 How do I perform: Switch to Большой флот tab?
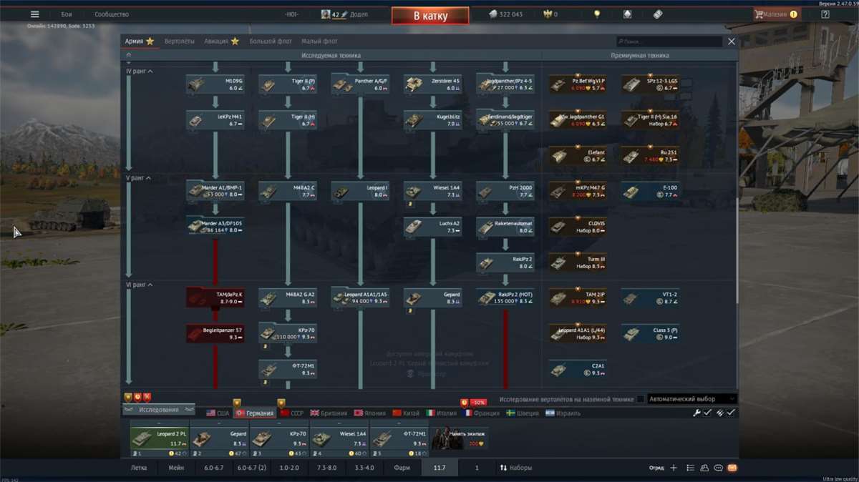tap(271, 41)
